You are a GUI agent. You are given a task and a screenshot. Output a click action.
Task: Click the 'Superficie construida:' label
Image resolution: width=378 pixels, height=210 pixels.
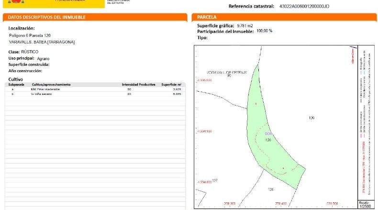pyautogui.click(x=29, y=64)
